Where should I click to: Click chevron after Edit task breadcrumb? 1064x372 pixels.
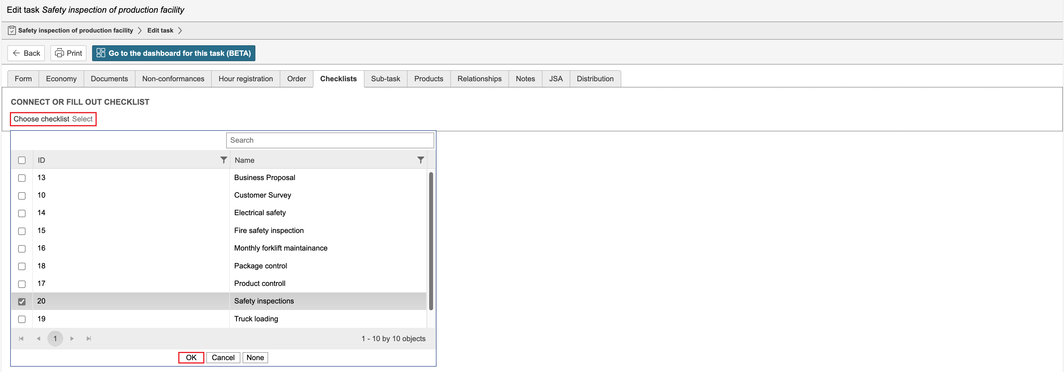tap(180, 31)
